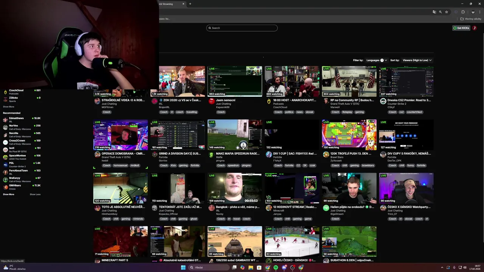
Task: Open the Chrome three-dot menu
Action: tap(480, 12)
